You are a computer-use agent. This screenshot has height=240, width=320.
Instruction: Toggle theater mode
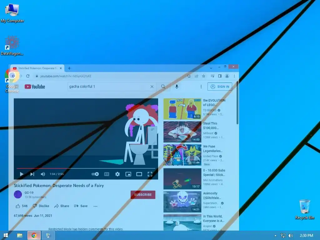tap(139, 174)
